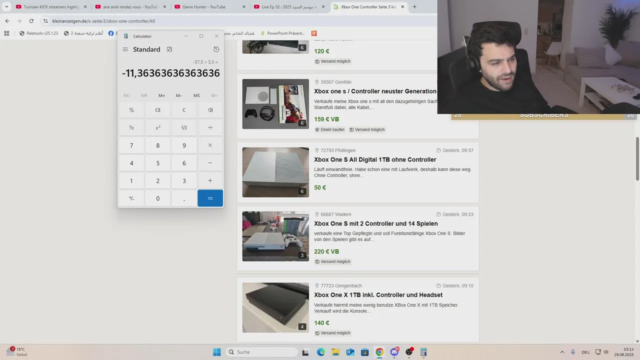Click the site information icon in address bar
The width and height of the screenshot is (640, 360).
[x=45, y=21]
